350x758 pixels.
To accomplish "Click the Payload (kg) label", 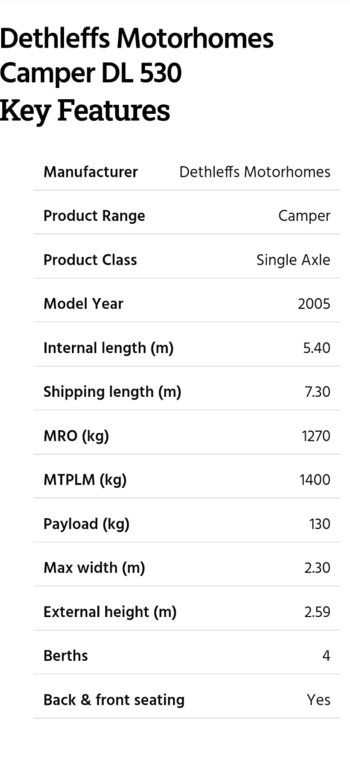I will tap(87, 524).
